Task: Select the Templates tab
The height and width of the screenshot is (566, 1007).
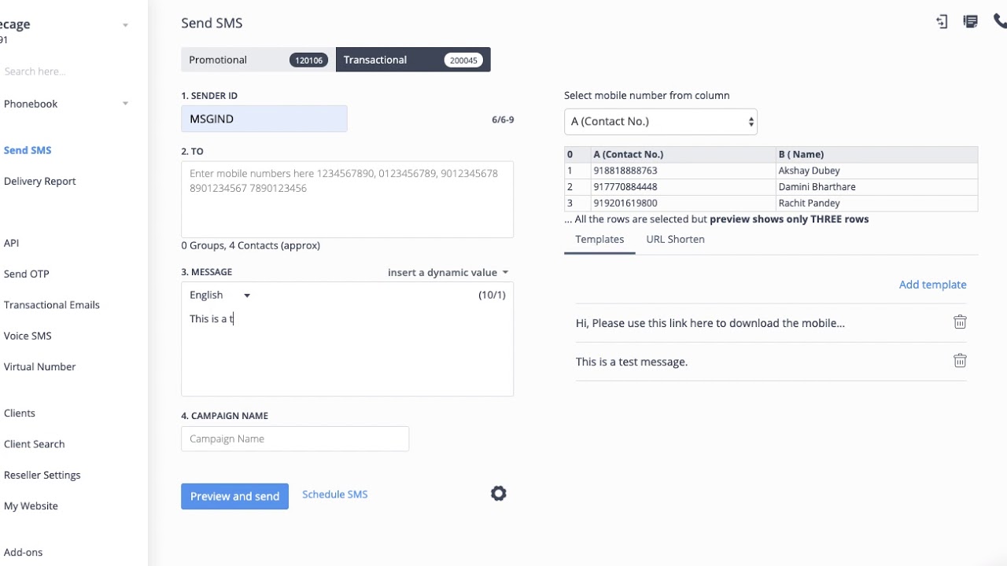Action: click(599, 239)
